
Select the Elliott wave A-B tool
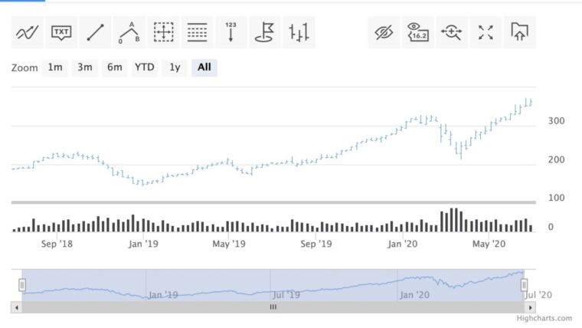coord(129,32)
